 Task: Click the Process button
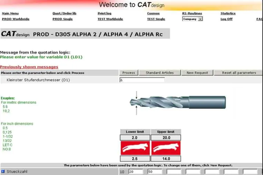[128, 73]
